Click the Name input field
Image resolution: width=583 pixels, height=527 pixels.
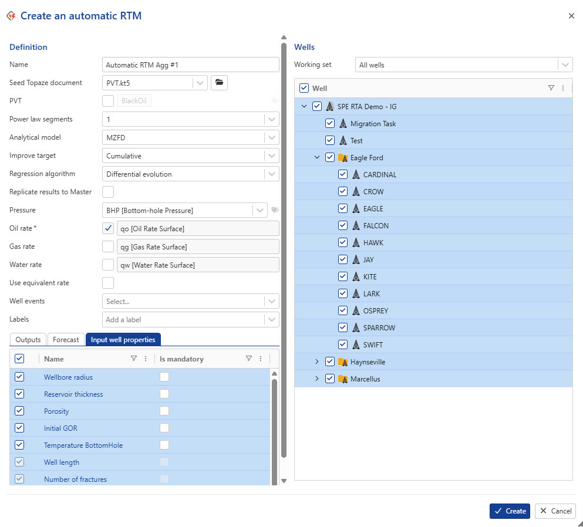(x=190, y=65)
